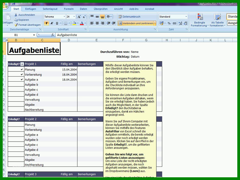Decrease font size with small A icon
The height and width of the screenshot is (180, 240).
click(x=84, y=17)
